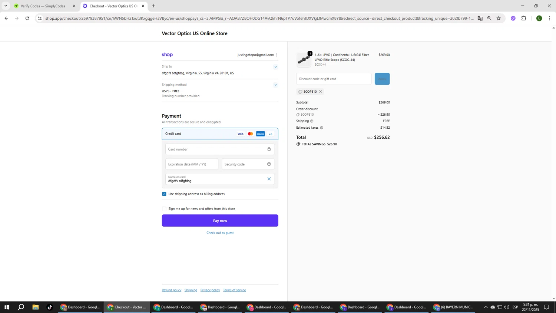Open the Chrome profile avatar
This screenshot has width=556, height=313.
(539, 18)
